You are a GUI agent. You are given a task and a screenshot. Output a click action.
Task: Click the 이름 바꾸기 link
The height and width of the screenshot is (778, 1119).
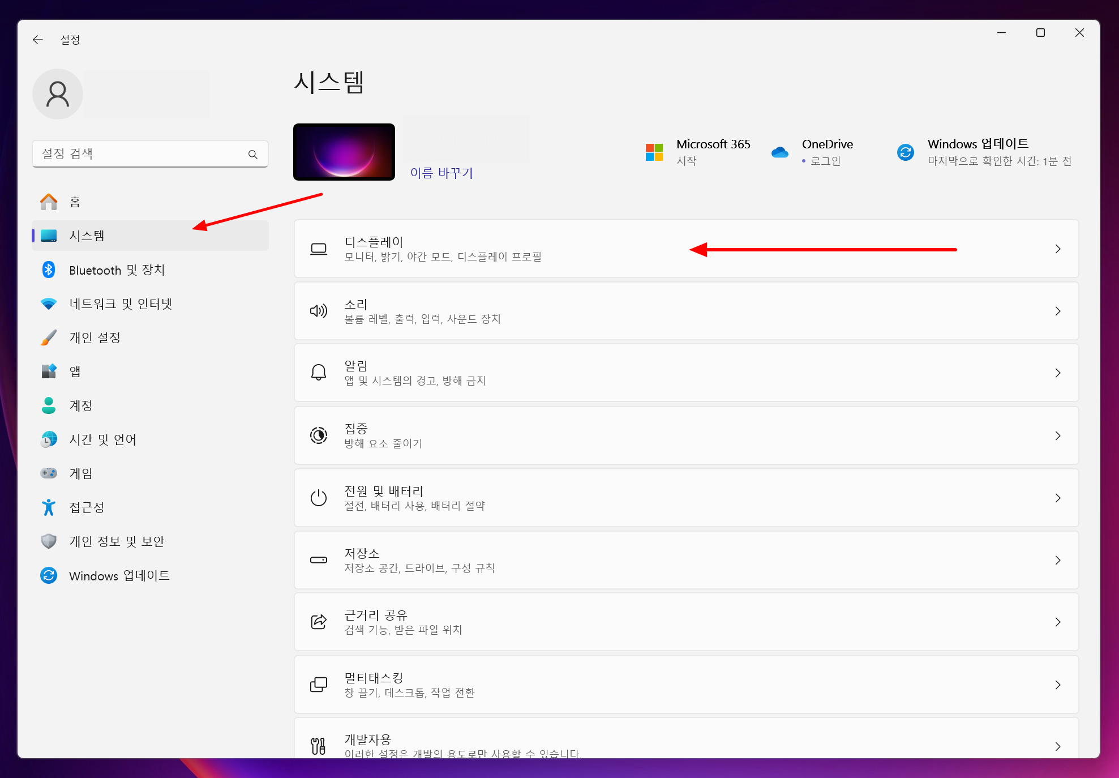pos(441,173)
